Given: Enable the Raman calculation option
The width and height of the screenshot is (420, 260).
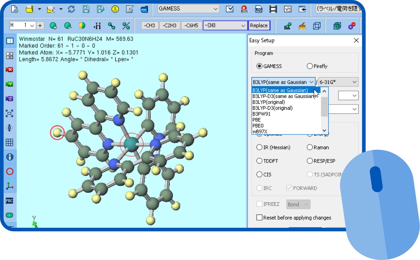Looking at the screenshot, I should (x=310, y=147).
